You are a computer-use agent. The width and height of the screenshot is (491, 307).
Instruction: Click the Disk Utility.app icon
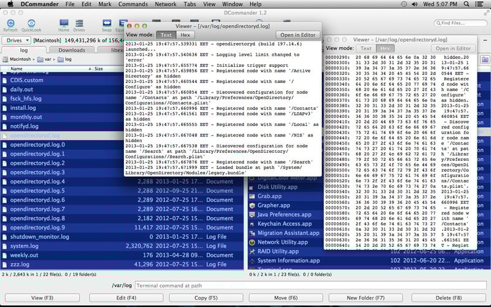coord(252,187)
